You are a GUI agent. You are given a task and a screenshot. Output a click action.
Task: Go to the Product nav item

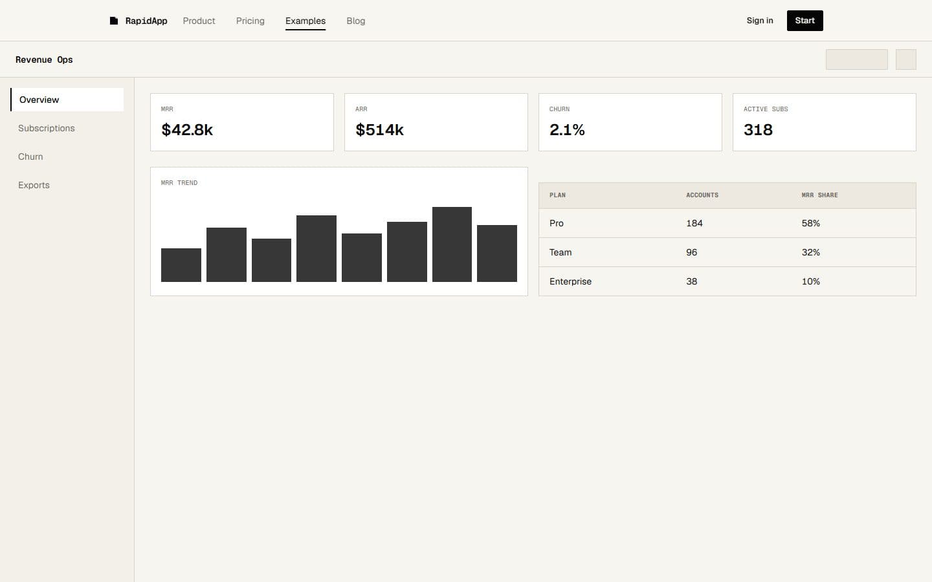[x=199, y=21]
